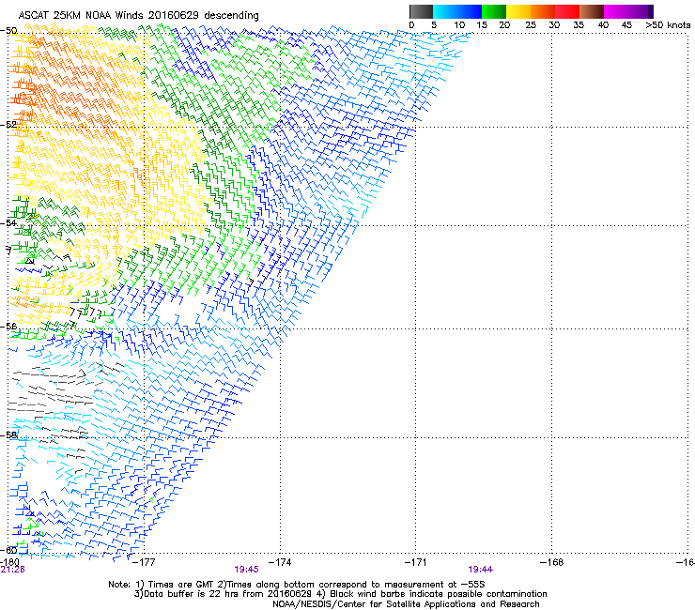Click the note 'Times are GMT' line
The image size is (695, 610).
[x=297, y=585]
